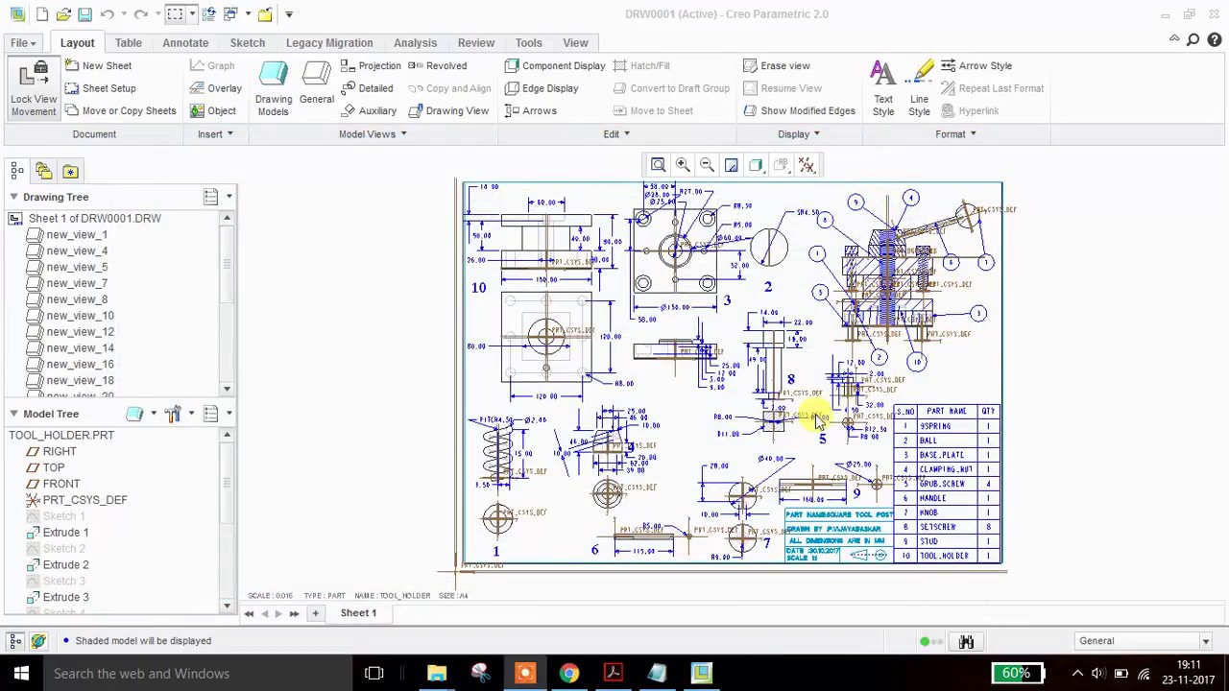The height and width of the screenshot is (691, 1229).
Task: Click the Repaint icon in graphics toolbar
Action: (x=732, y=165)
